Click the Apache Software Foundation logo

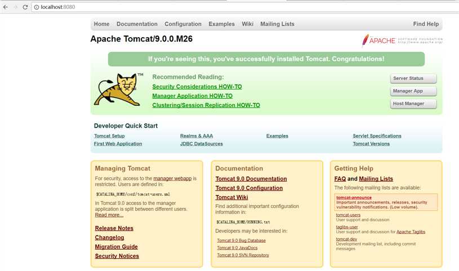point(402,40)
